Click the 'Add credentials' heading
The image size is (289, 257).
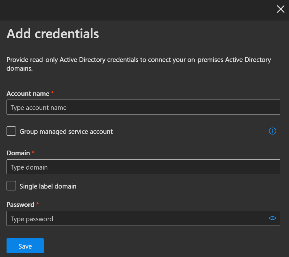(53, 34)
